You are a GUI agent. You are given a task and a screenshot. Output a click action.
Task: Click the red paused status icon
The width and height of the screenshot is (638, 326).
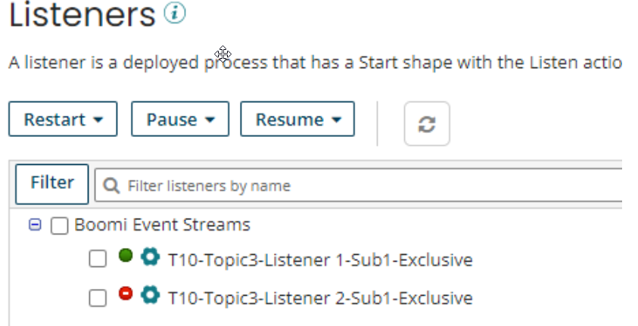pos(126,293)
